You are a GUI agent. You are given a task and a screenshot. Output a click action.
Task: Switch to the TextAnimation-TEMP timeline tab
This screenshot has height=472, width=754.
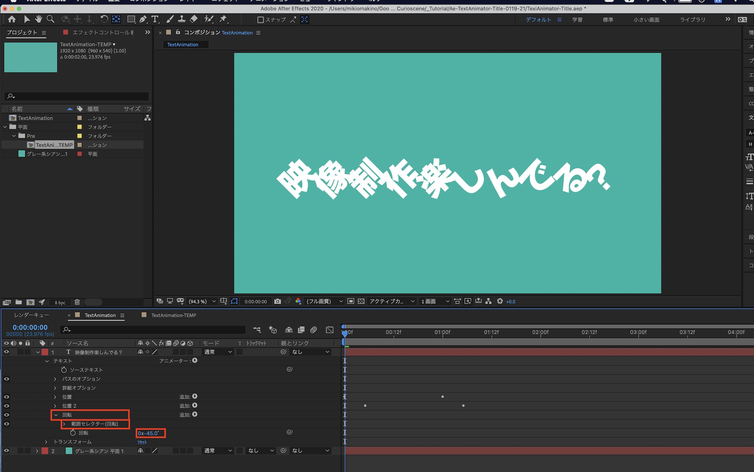click(x=173, y=315)
